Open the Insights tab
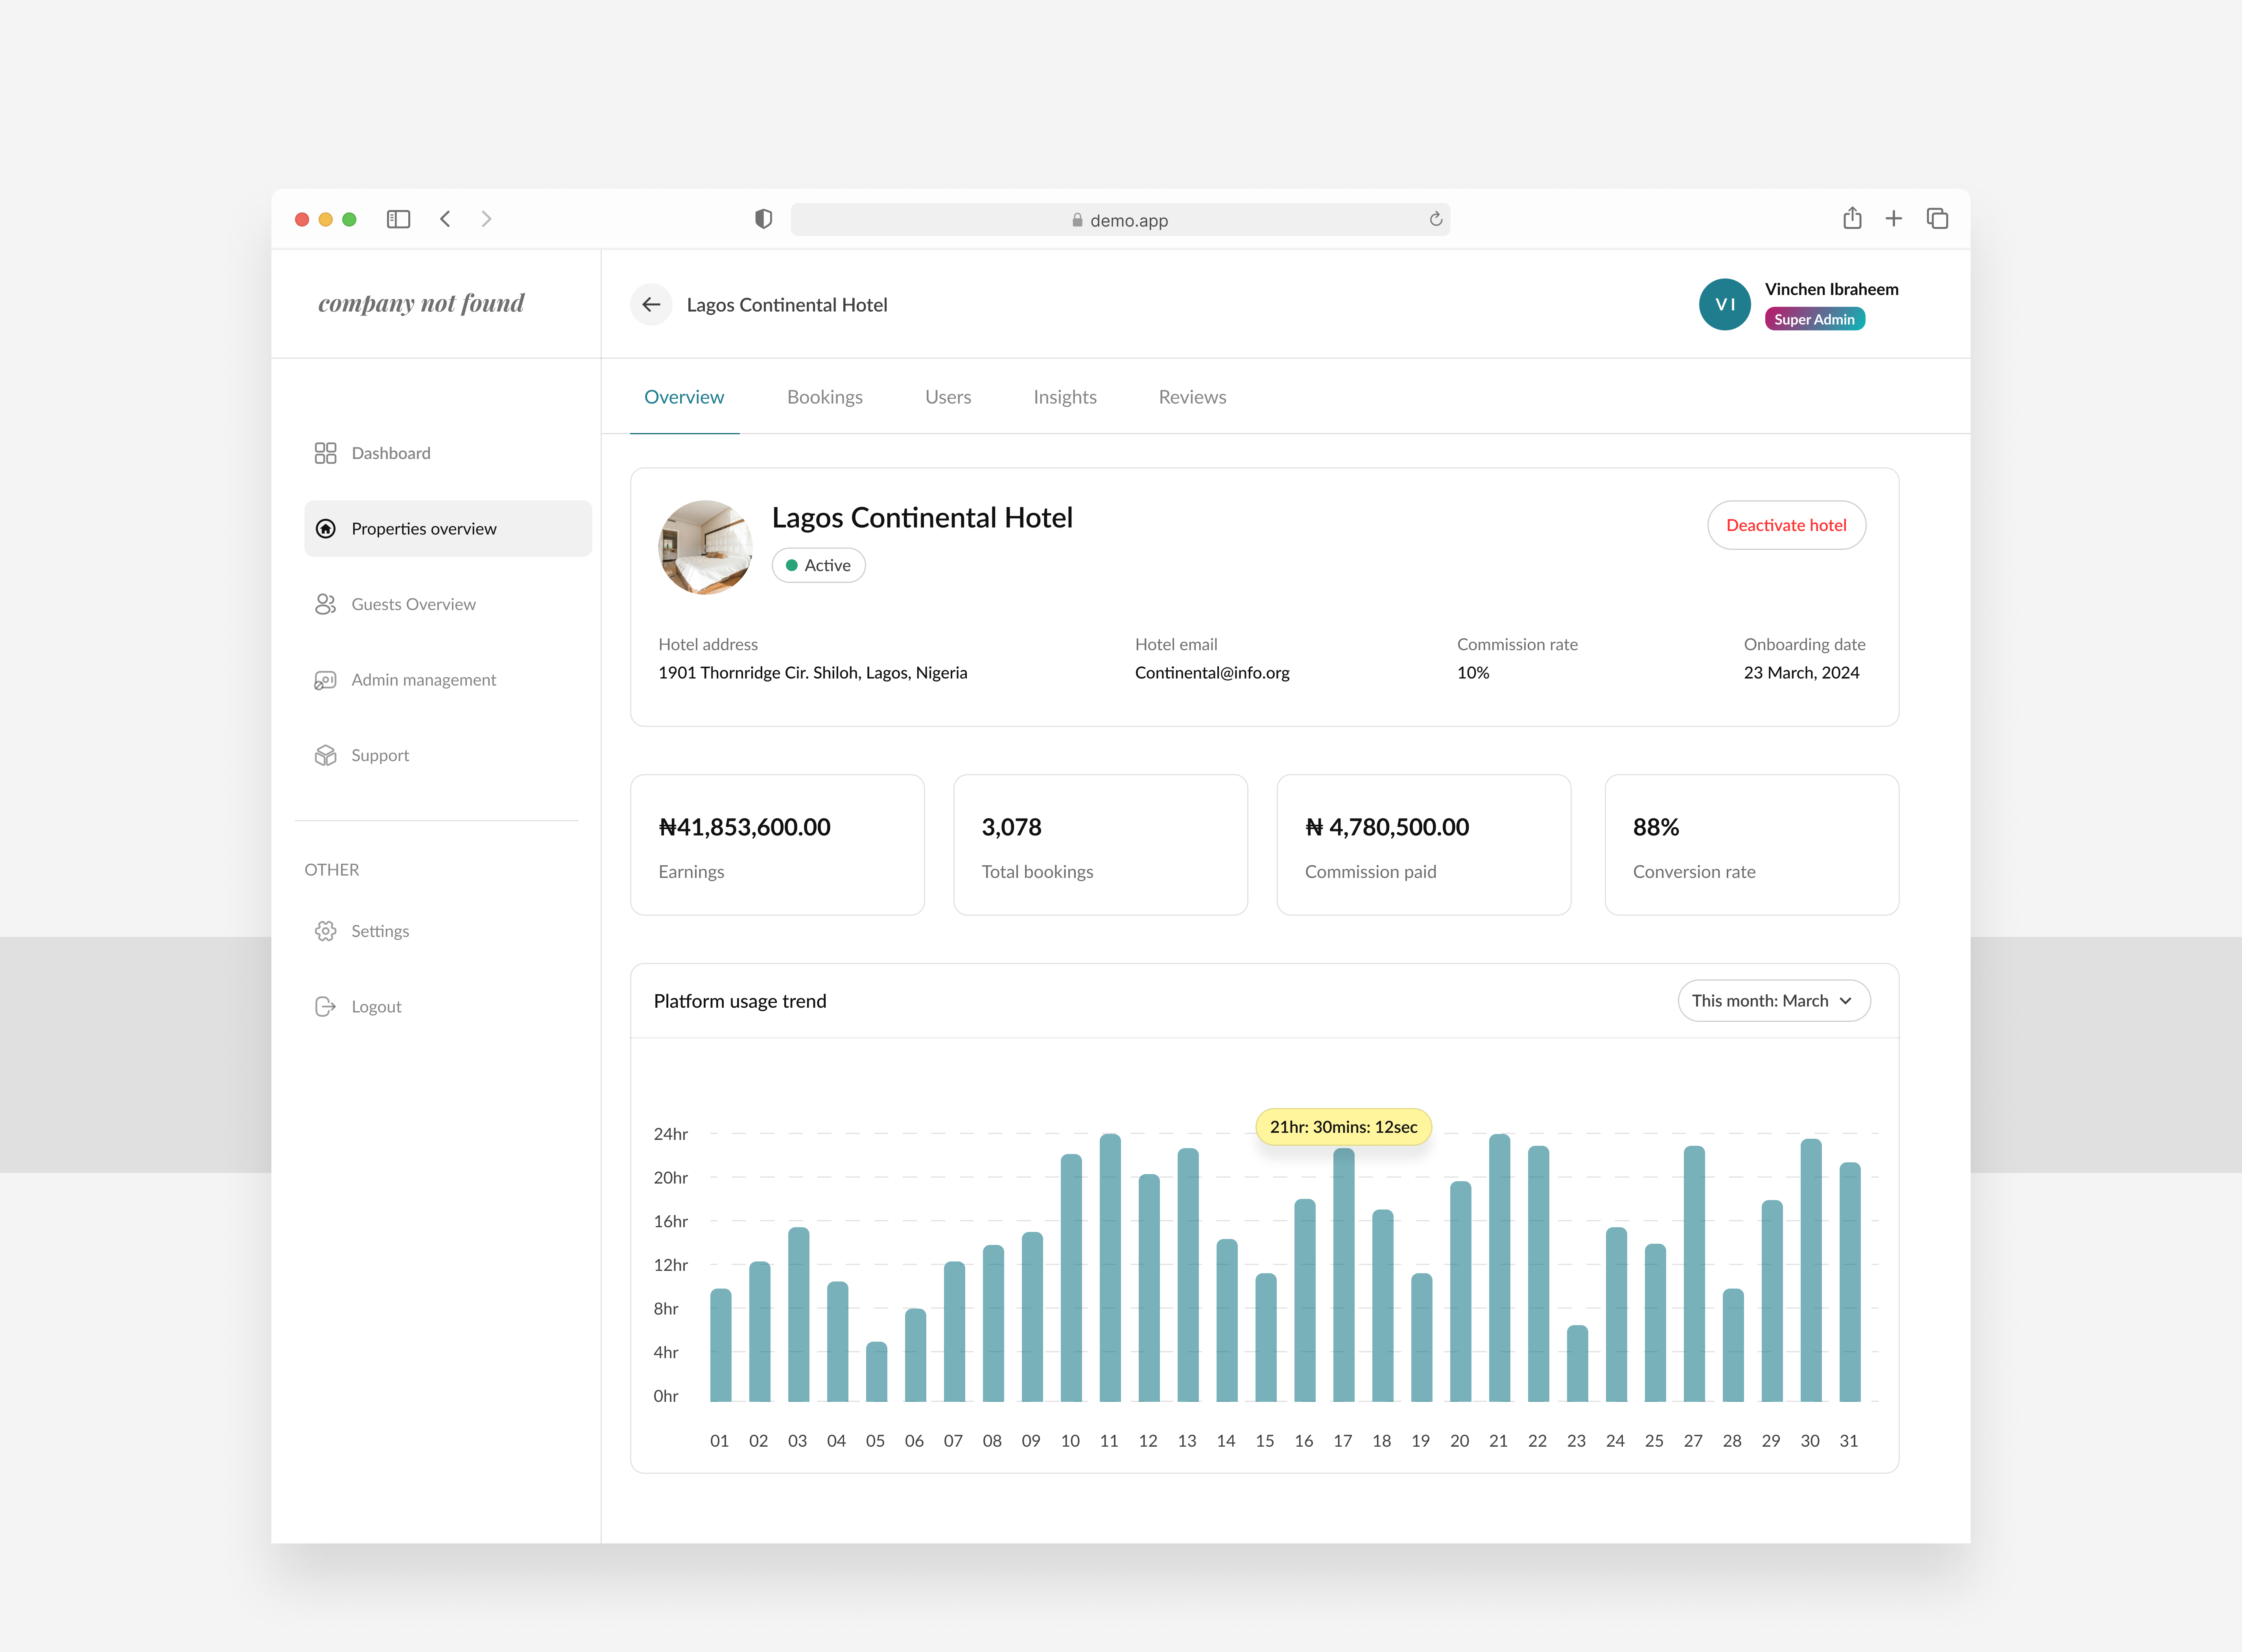The width and height of the screenshot is (2242, 1652). 1064,396
